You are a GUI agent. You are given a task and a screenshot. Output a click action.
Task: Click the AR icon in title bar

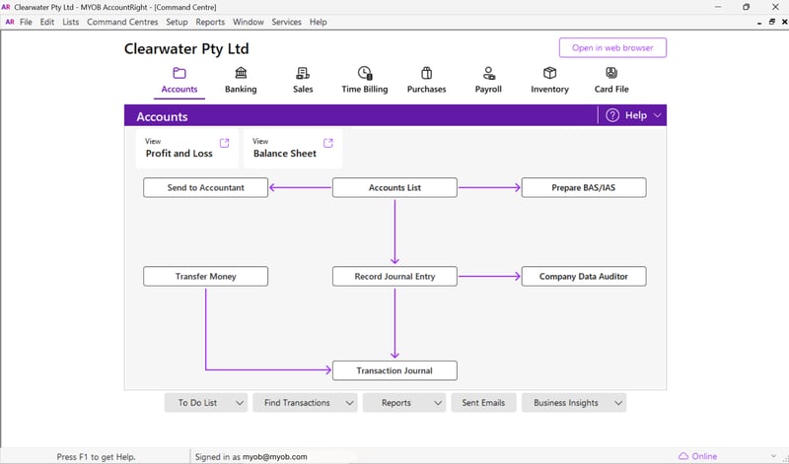click(6, 7)
